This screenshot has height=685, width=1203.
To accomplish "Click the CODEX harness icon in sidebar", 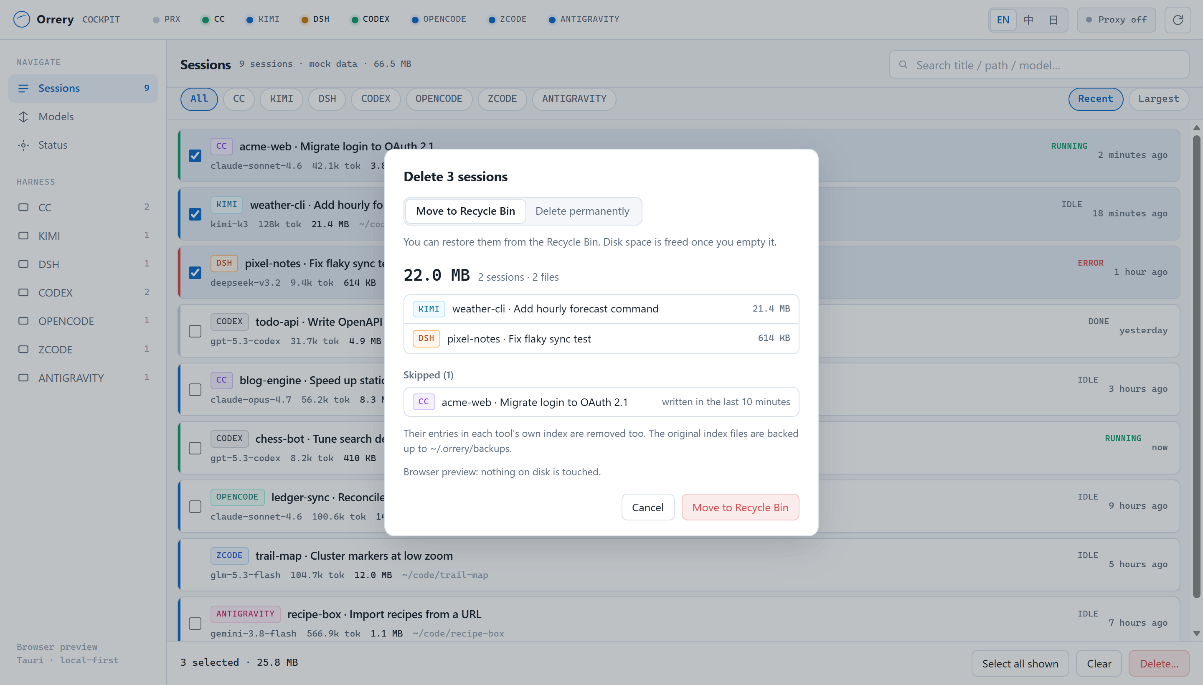I will (23, 293).
